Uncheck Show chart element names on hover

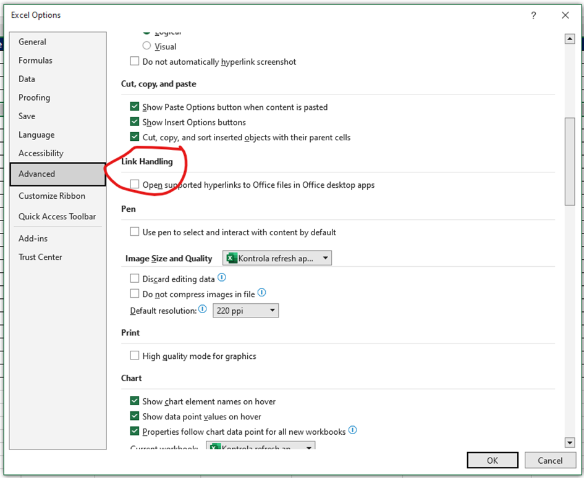[135, 401]
